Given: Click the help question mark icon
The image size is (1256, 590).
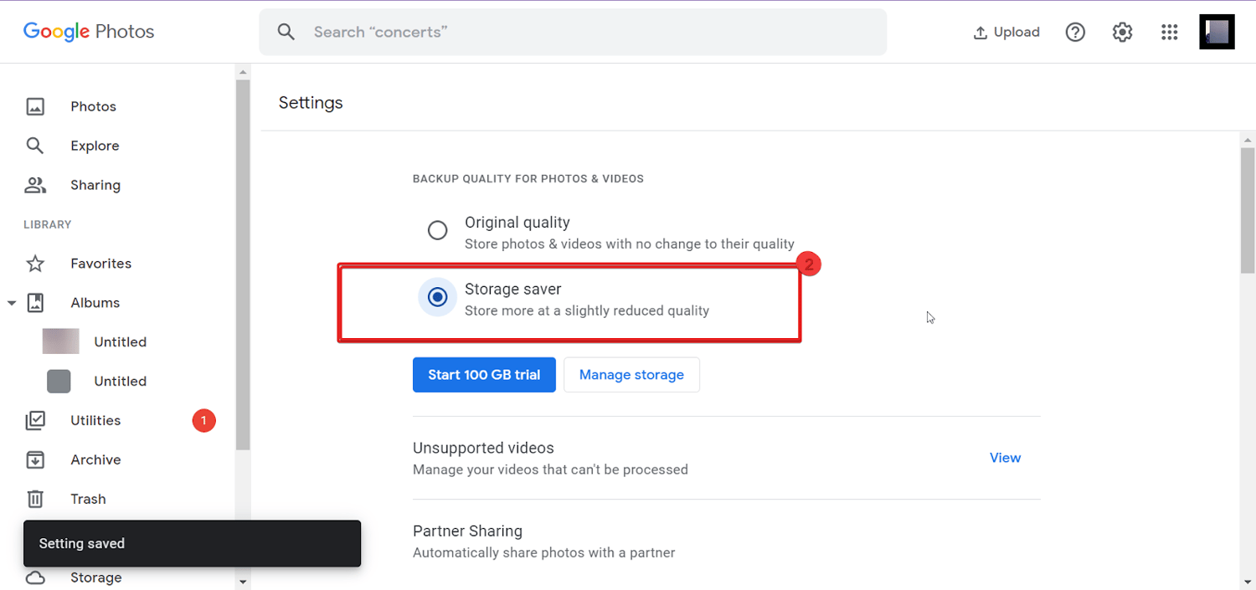Looking at the screenshot, I should pyautogui.click(x=1075, y=32).
